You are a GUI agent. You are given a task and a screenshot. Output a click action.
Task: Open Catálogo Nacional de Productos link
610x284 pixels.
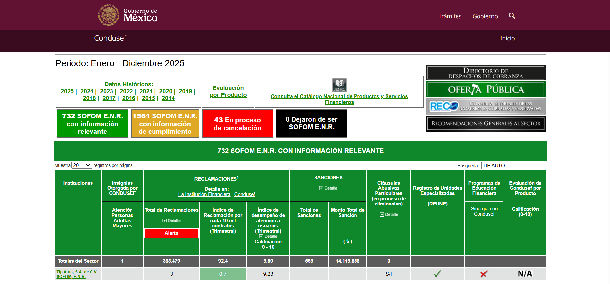[339, 99]
